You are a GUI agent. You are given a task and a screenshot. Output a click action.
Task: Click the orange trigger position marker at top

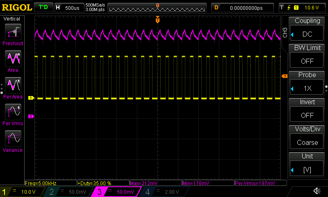(x=157, y=19)
